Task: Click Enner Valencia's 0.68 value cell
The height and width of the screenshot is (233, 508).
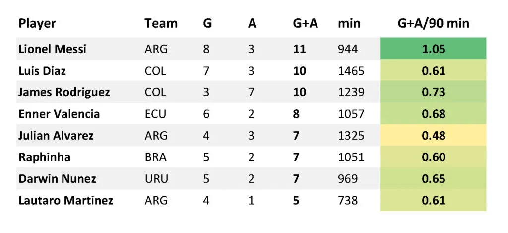Action: 433,114
